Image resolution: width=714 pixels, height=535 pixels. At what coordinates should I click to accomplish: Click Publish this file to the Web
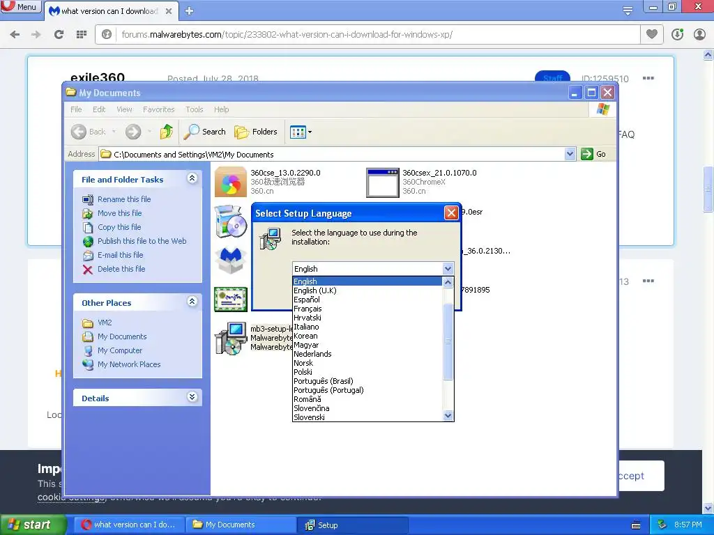click(142, 241)
